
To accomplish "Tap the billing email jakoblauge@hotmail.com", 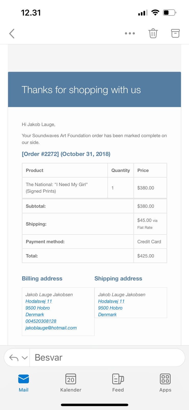I will point(51,328).
